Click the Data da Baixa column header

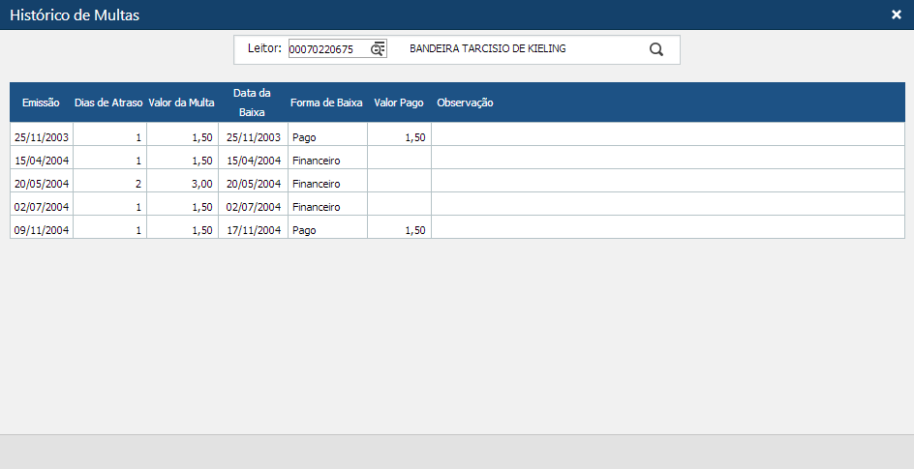253,103
